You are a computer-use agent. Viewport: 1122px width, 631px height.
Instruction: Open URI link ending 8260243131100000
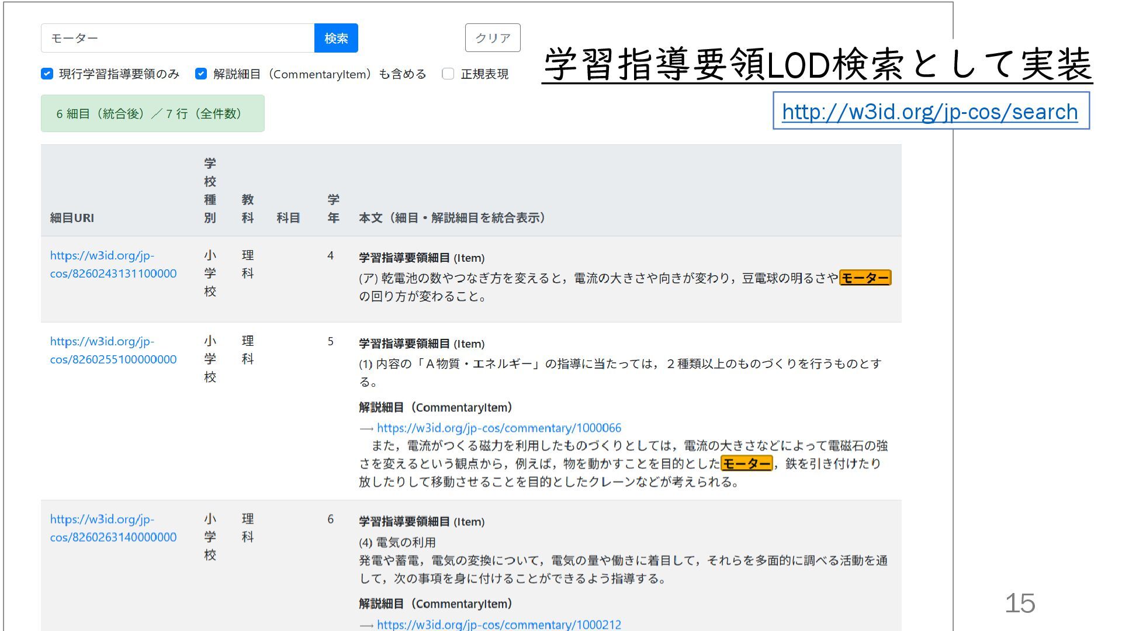[x=113, y=264]
